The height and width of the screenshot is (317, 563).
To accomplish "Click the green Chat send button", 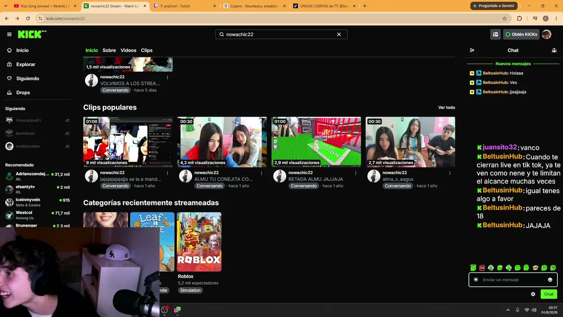I will point(549,294).
